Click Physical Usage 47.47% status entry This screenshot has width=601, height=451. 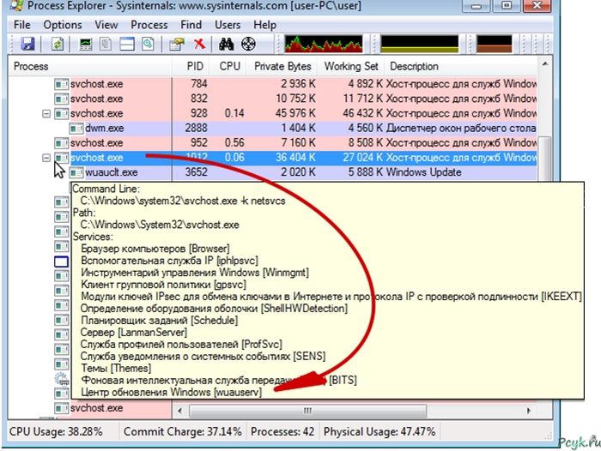[x=379, y=432]
